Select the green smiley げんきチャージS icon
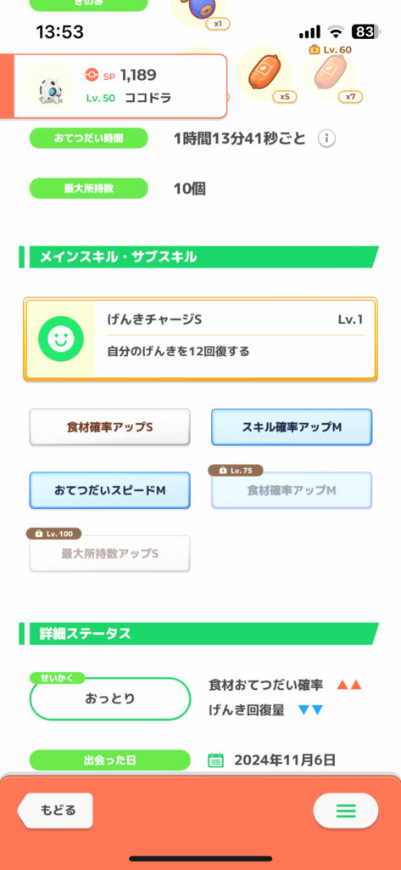 point(61,339)
